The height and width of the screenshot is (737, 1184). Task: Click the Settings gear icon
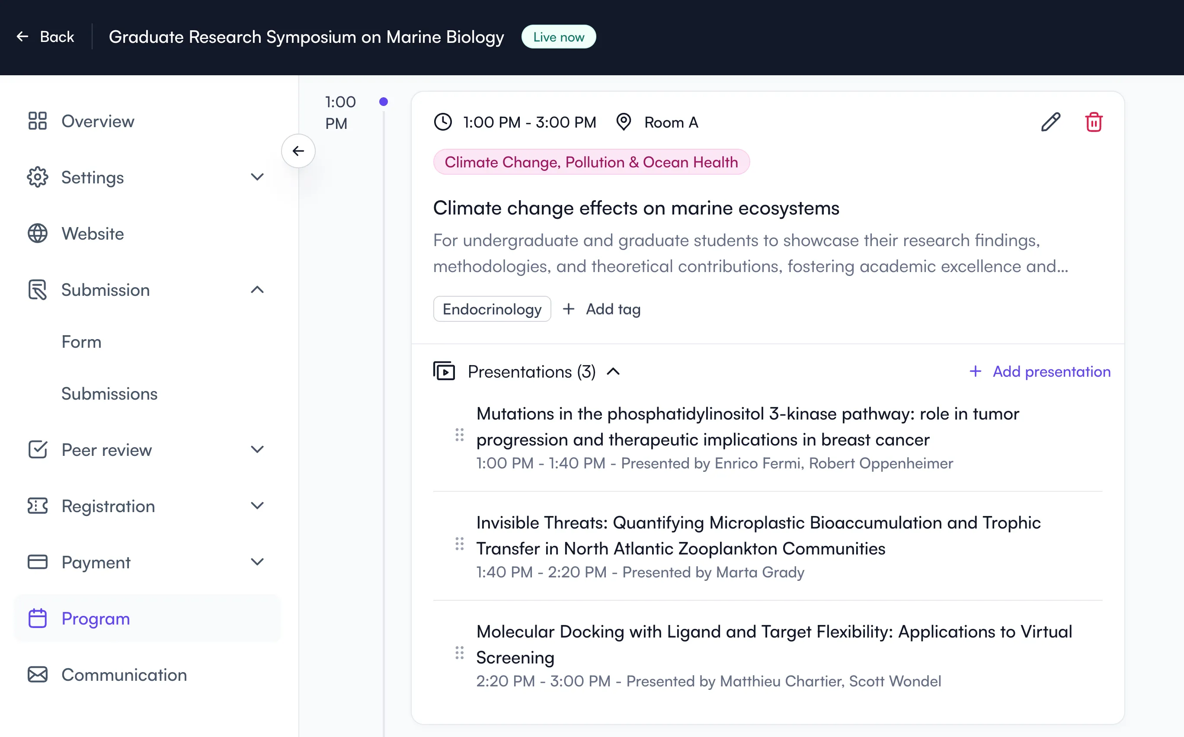(38, 177)
